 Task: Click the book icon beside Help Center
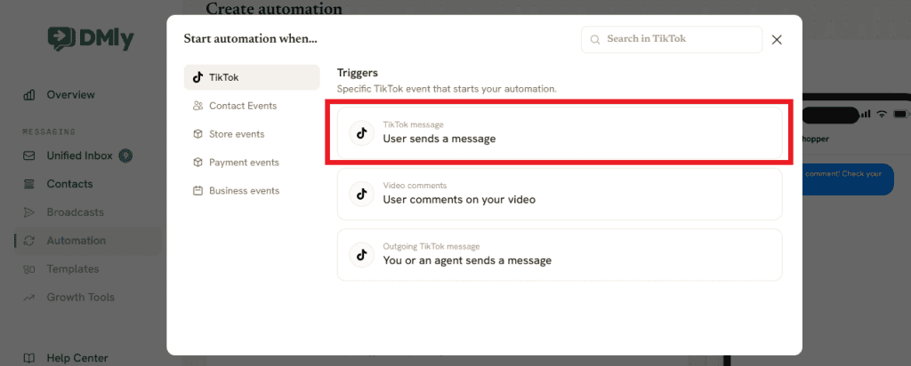click(28, 359)
